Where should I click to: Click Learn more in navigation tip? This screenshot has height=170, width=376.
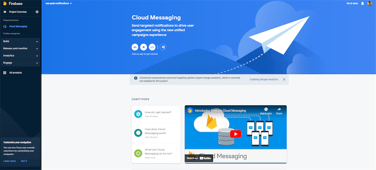point(10,161)
